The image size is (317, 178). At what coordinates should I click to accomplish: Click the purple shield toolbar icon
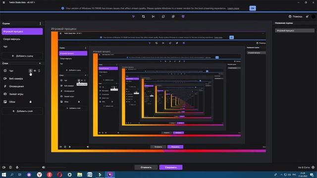point(183,16)
